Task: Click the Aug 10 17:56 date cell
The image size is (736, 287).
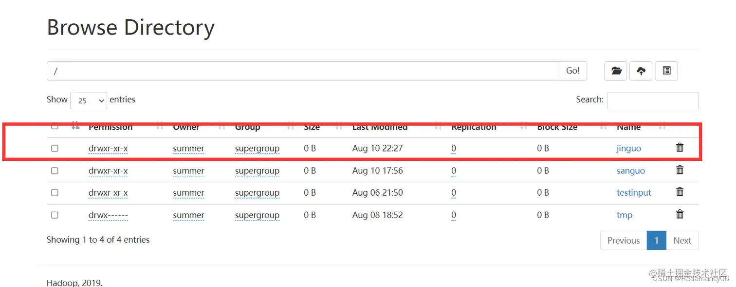Action: tap(377, 170)
